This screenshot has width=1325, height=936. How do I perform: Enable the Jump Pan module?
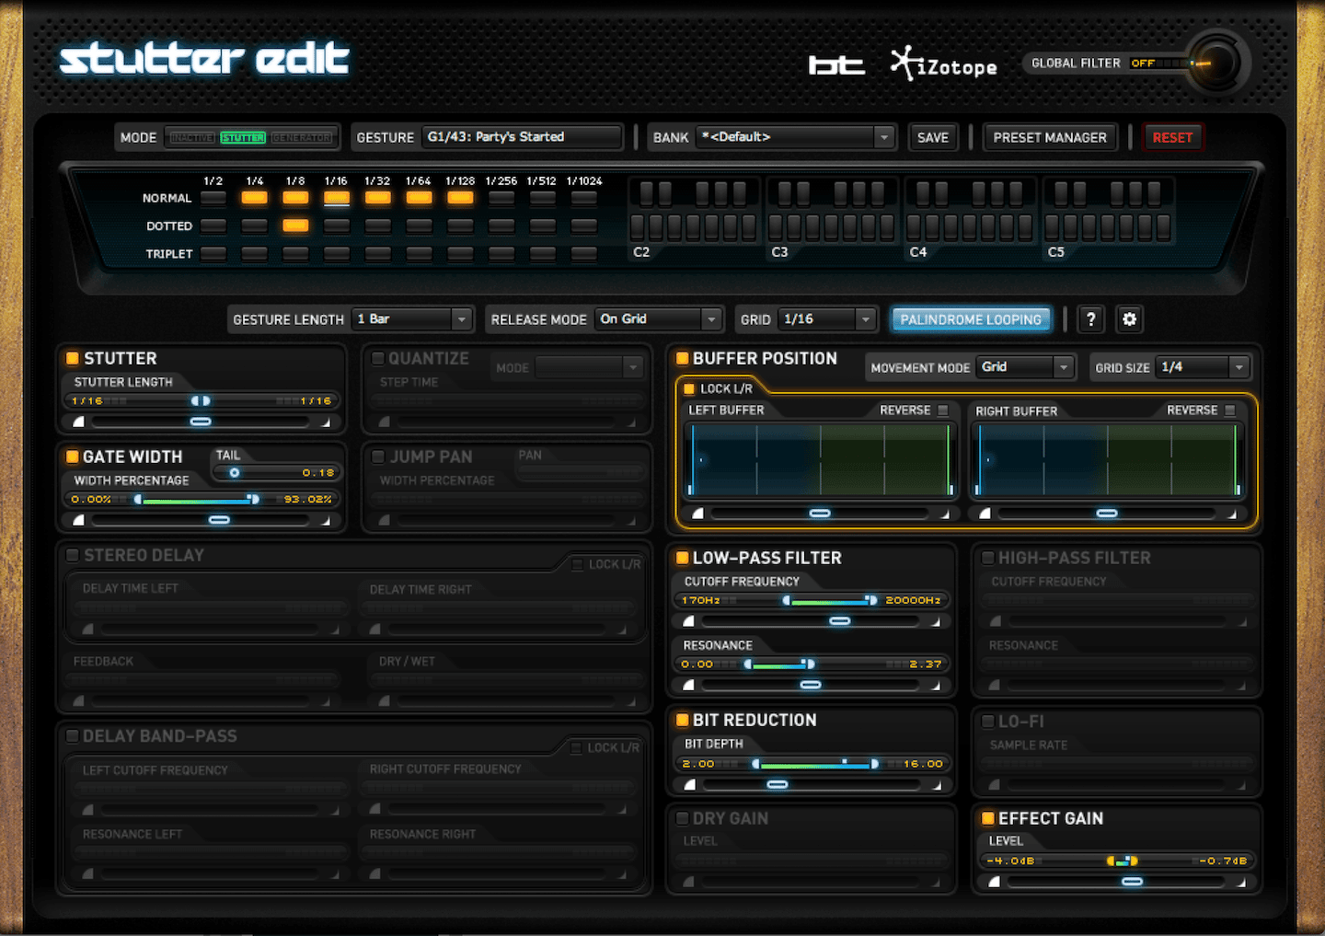pyautogui.click(x=377, y=456)
